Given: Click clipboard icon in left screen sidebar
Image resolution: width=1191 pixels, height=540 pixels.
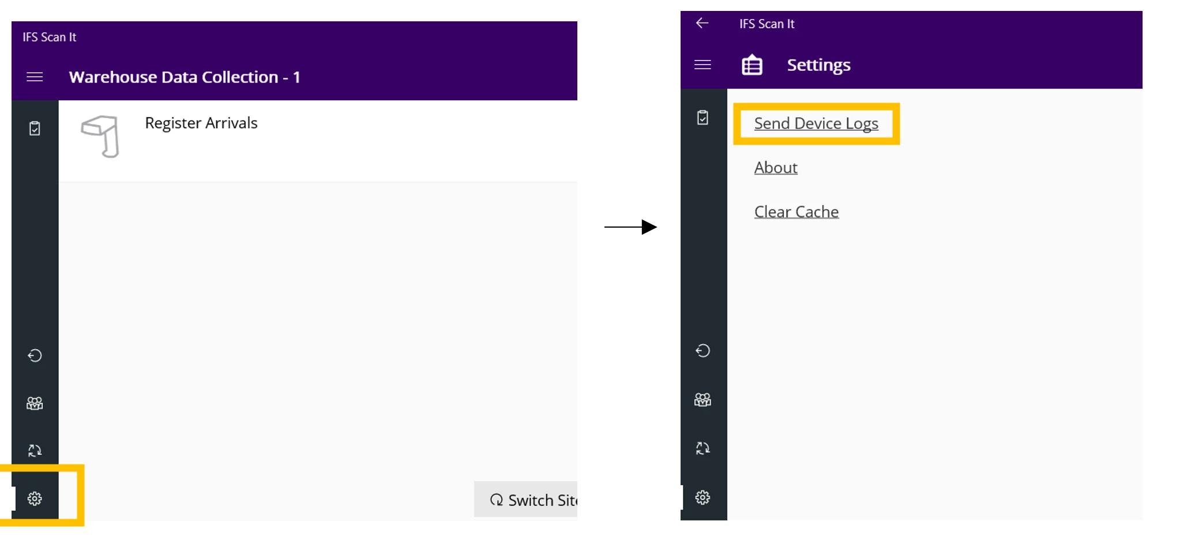Looking at the screenshot, I should click(x=35, y=128).
